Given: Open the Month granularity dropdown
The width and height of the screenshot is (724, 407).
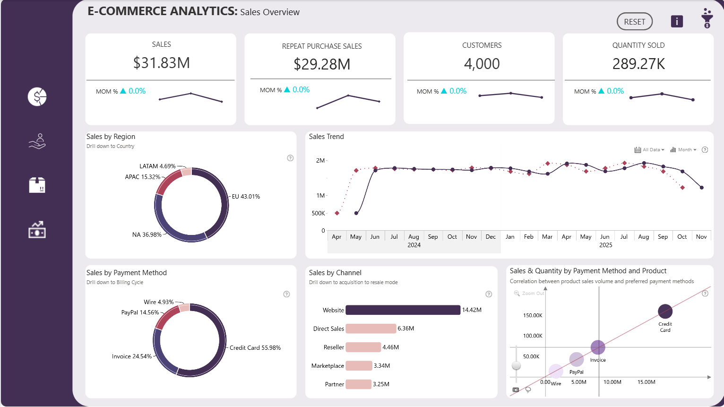Looking at the screenshot, I should click(684, 149).
